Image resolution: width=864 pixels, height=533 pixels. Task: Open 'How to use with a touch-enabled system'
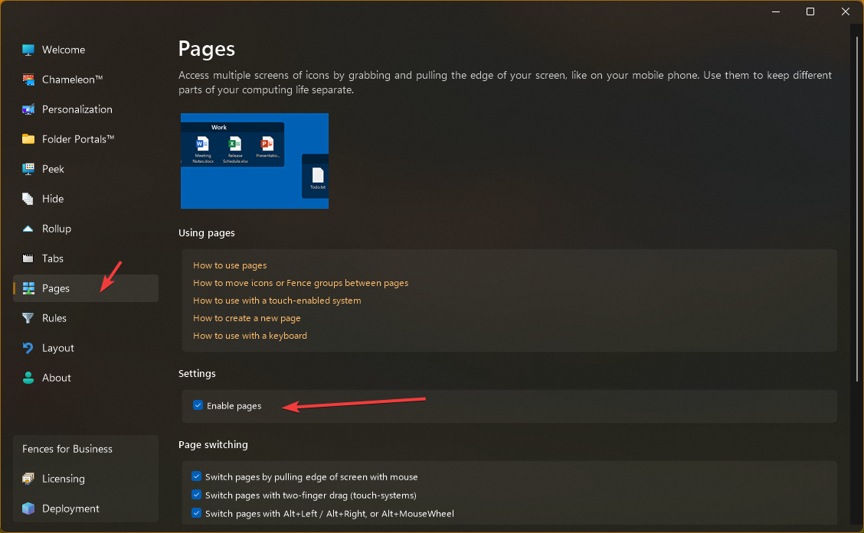[x=277, y=301]
